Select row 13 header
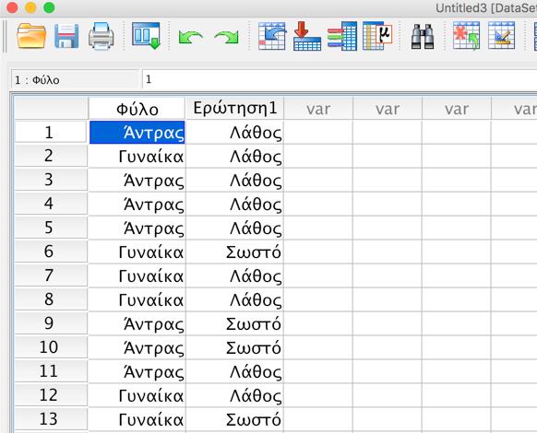 [51, 419]
